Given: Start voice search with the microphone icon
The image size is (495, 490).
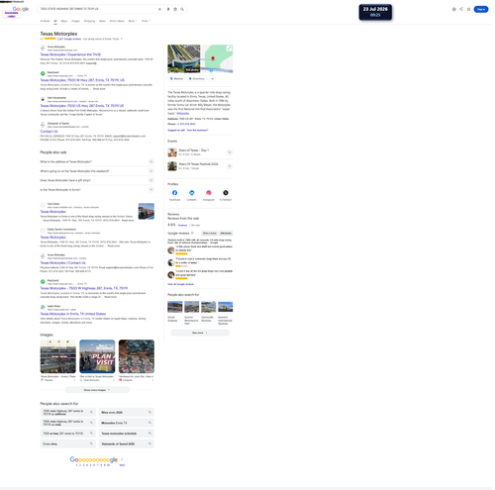Looking at the screenshot, I should tap(168, 9).
